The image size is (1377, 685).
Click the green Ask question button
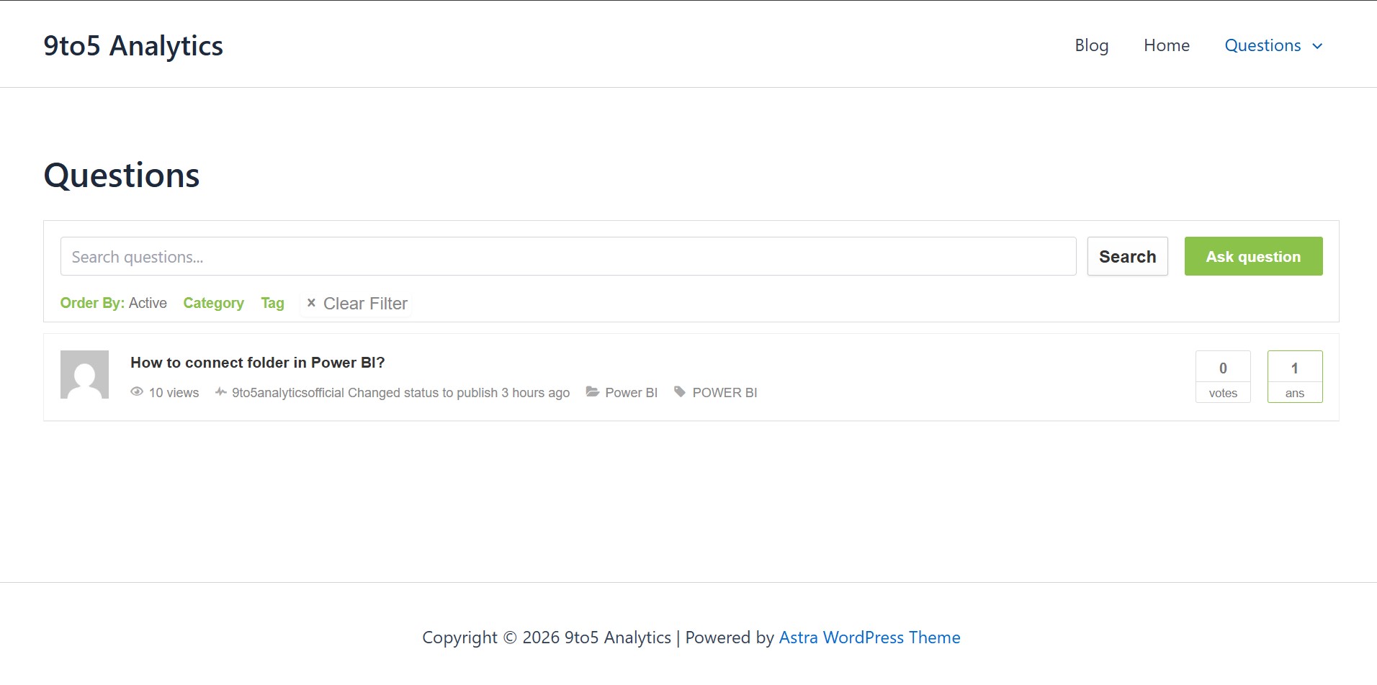tap(1253, 256)
